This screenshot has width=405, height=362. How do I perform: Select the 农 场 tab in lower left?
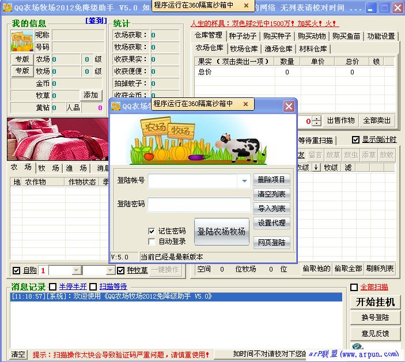[x=21, y=167]
